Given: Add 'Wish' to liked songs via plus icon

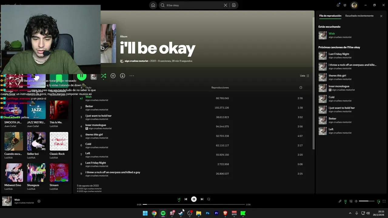Looking at the screenshot, I should point(39,201).
